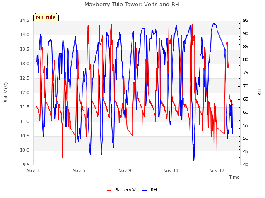Click the 14.5 left axis value
Screen dimensions: 265x198
tap(25, 21)
